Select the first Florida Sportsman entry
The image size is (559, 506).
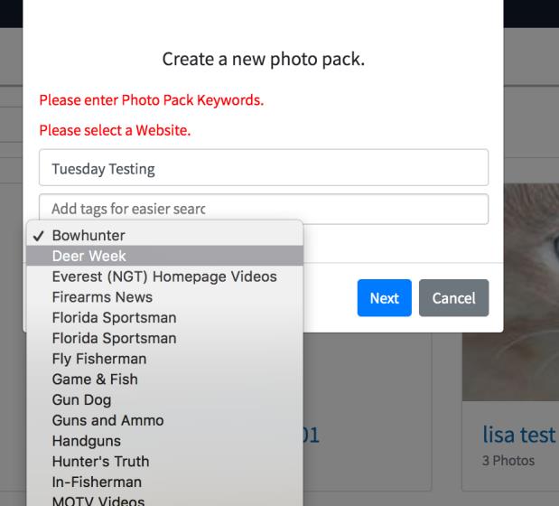tap(164, 317)
